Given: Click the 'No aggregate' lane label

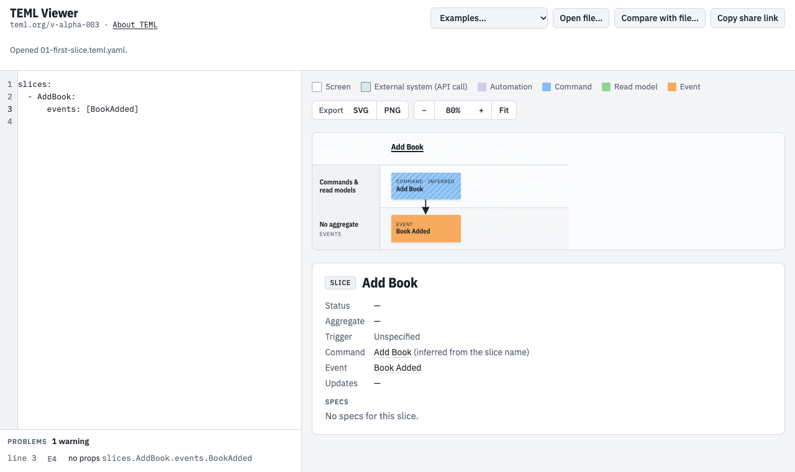Looking at the screenshot, I should click(339, 224).
